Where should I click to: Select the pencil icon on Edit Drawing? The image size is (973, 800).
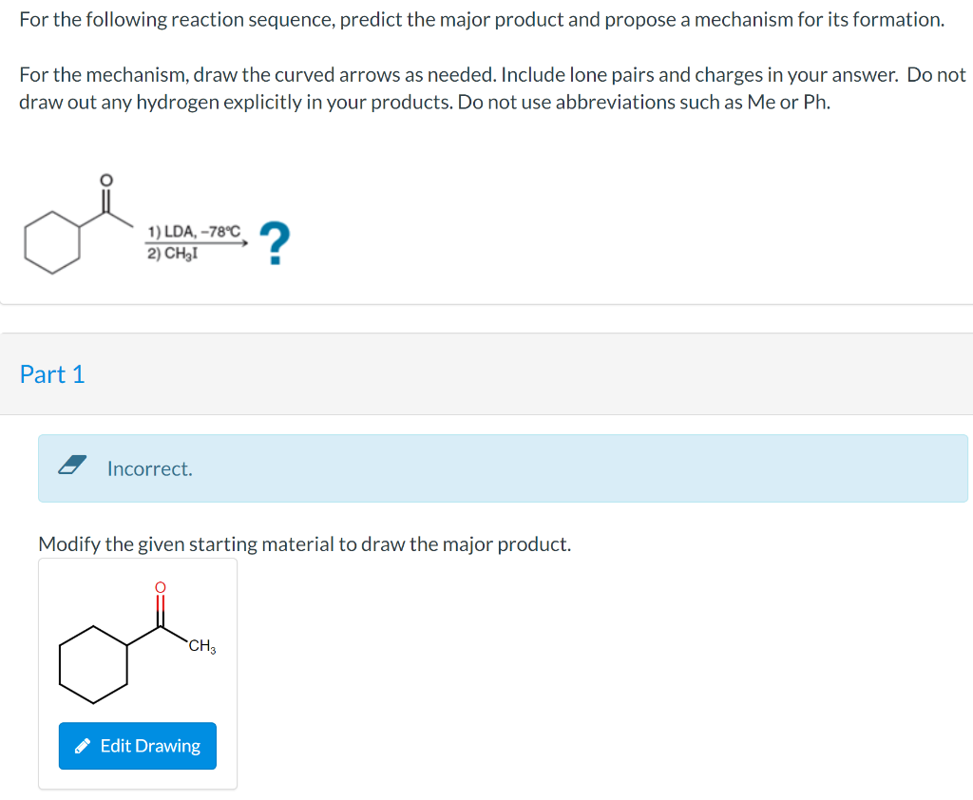86,746
